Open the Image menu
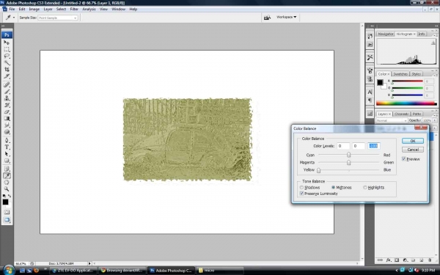Screen dimensions: 440x275 point(34,10)
